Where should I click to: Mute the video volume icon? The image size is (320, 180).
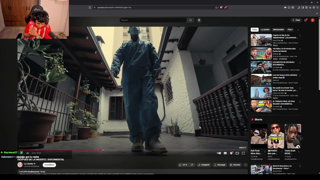(x=28, y=153)
